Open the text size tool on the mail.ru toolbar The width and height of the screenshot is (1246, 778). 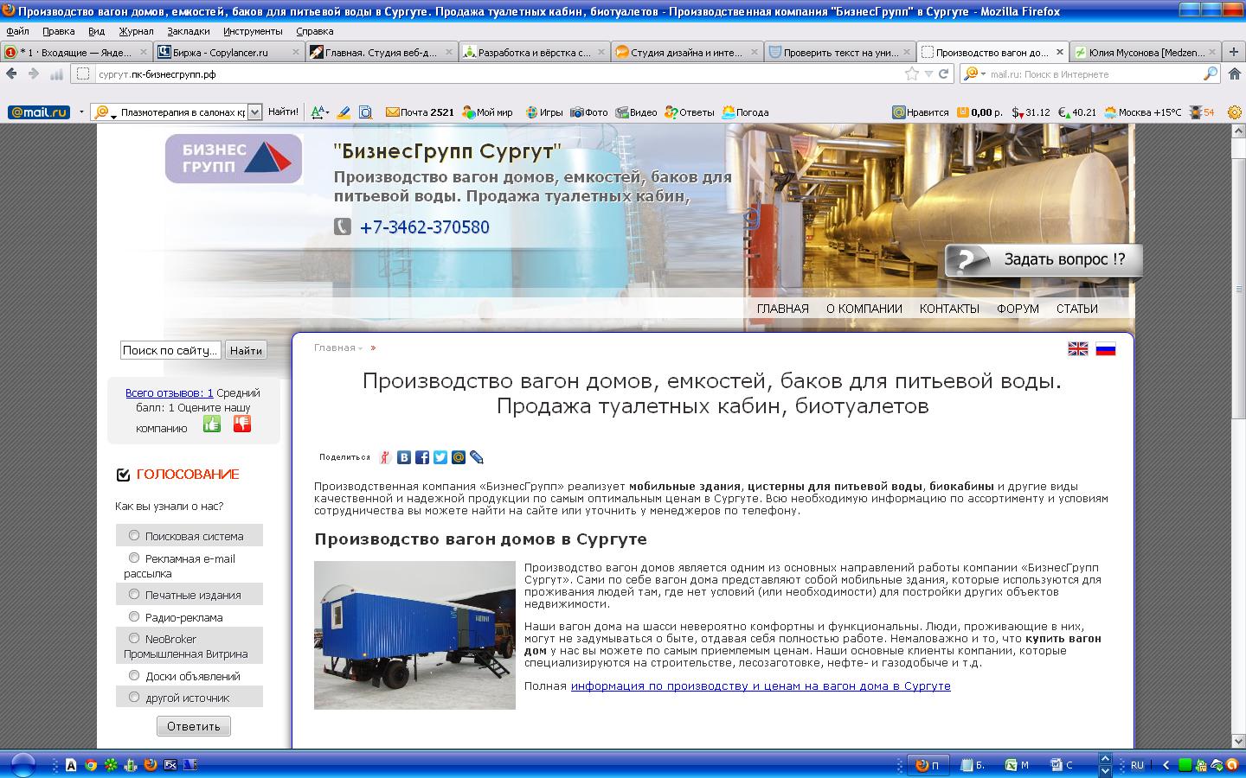[319, 112]
